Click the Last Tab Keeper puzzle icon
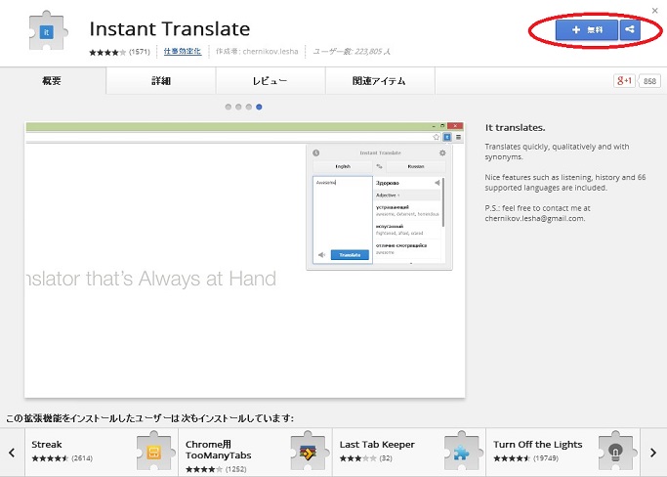This screenshot has height=477, width=667. point(462,452)
